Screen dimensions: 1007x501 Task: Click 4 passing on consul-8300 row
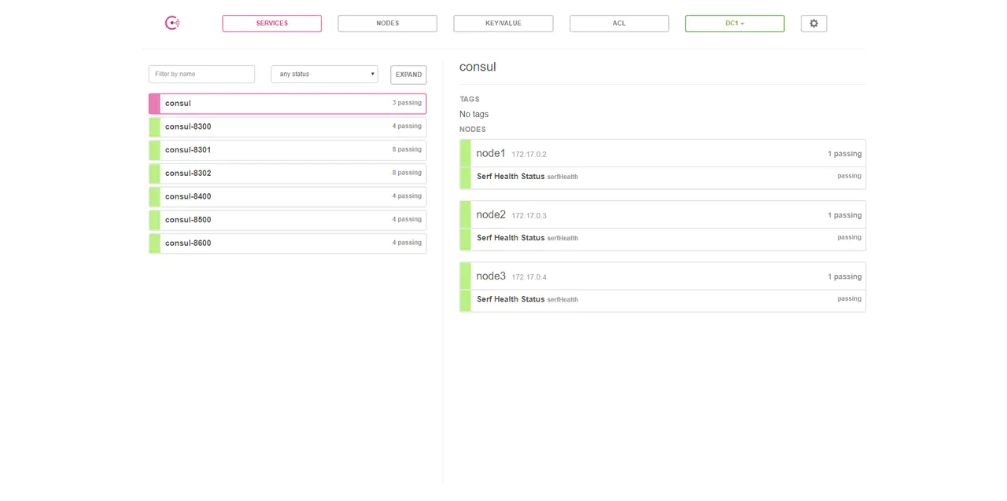tap(407, 126)
